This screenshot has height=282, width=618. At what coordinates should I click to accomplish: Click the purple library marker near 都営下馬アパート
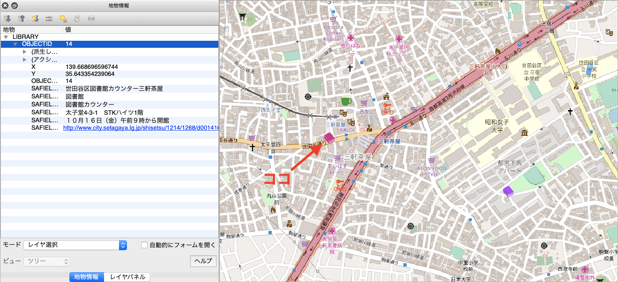click(x=508, y=192)
